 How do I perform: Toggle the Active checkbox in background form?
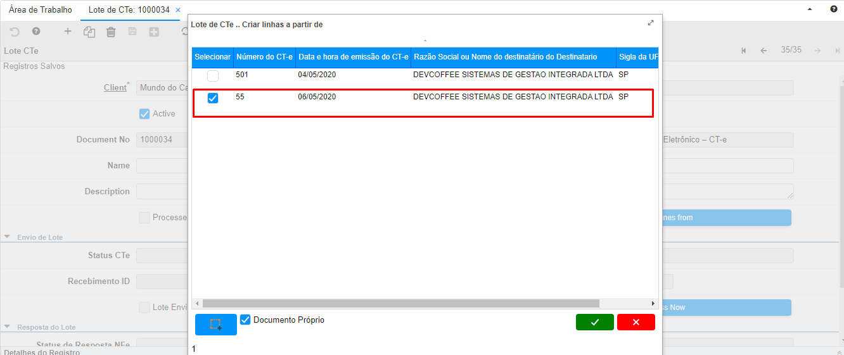144,114
